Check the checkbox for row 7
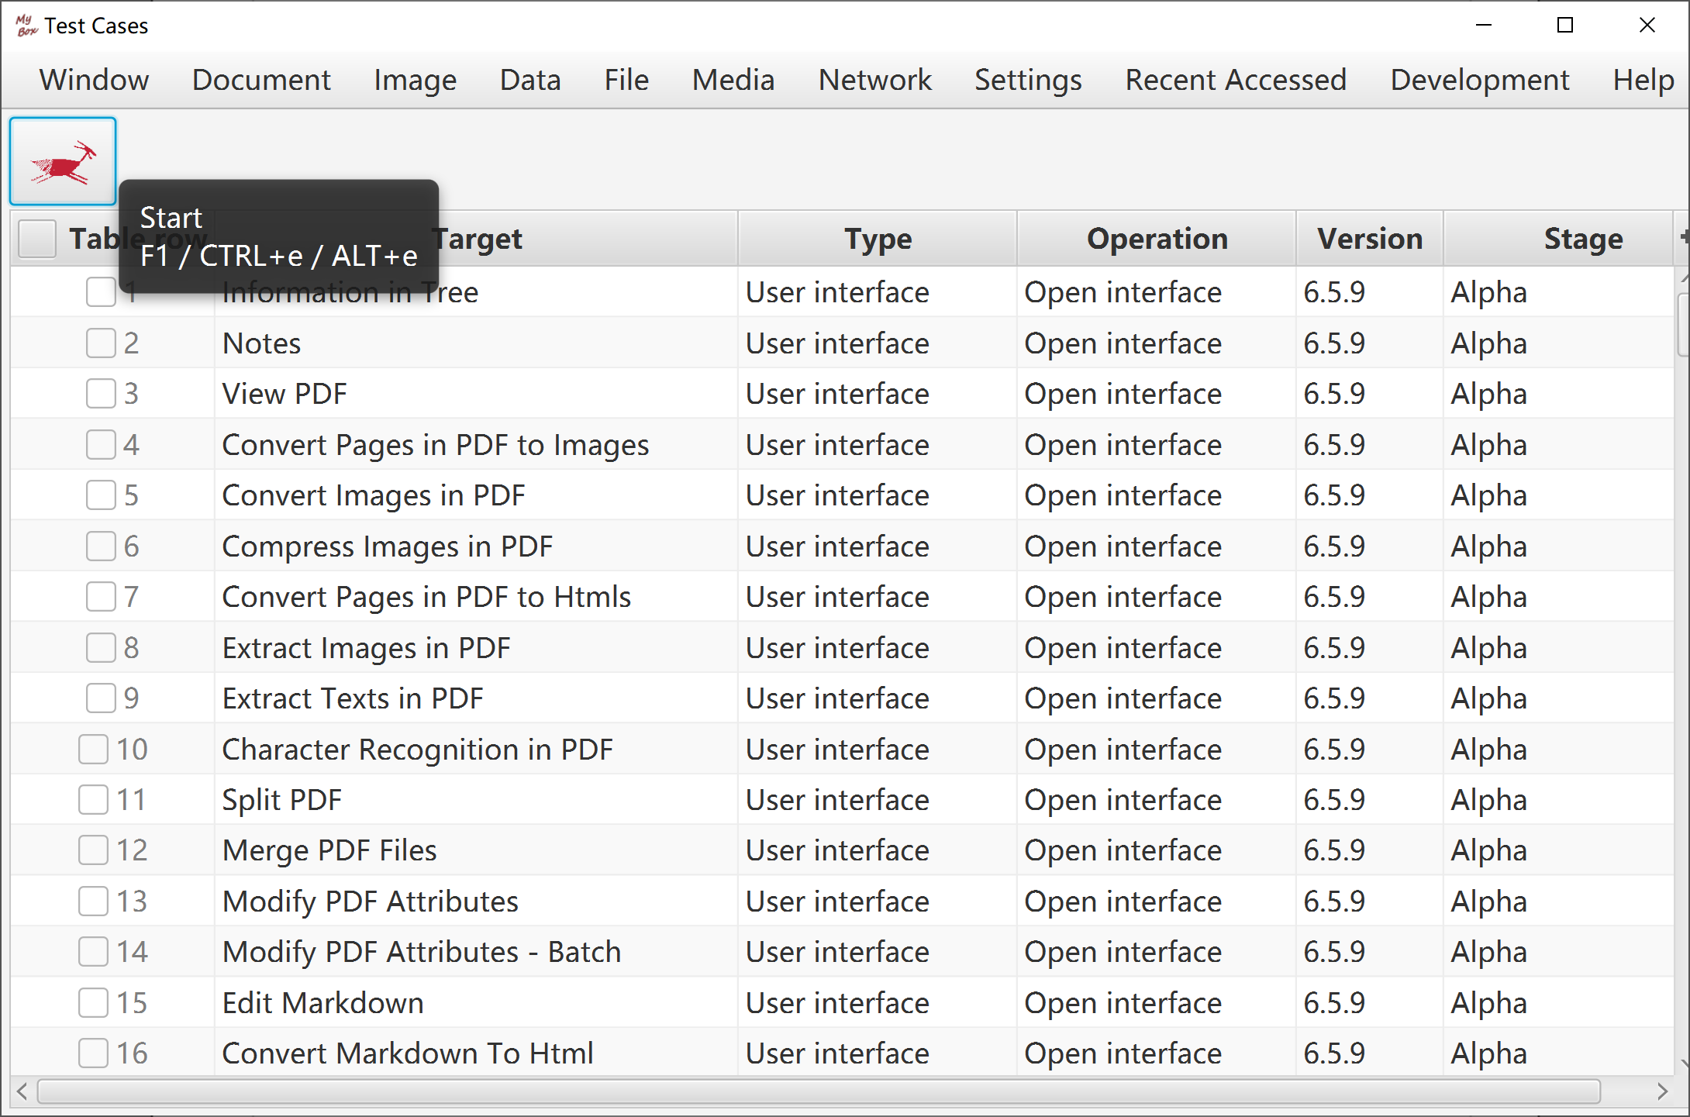This screenshot has height=1117, width=1690. (101, 597)
